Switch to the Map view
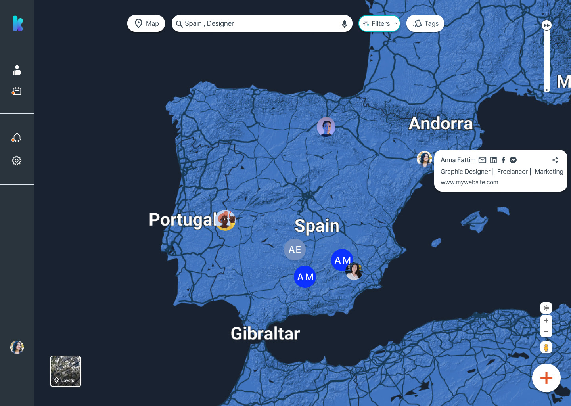 146,23
